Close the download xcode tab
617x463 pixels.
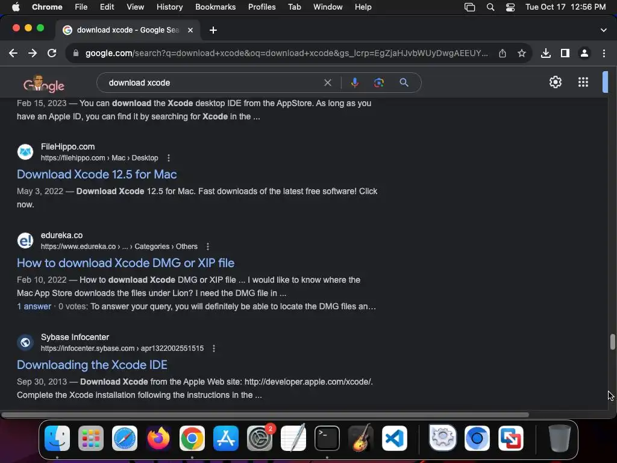190,30
